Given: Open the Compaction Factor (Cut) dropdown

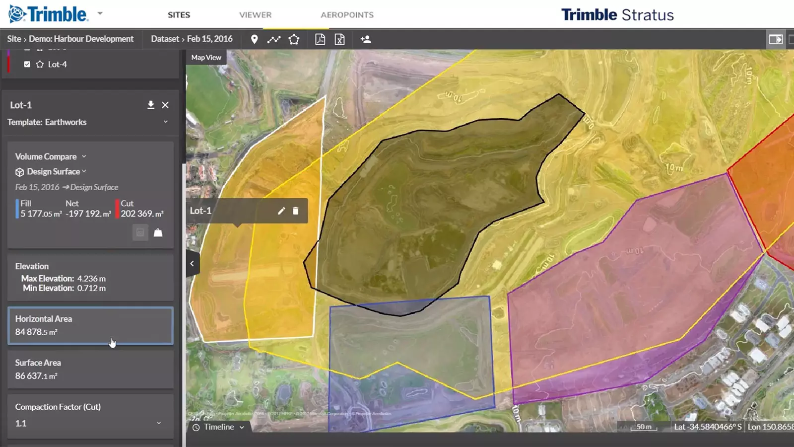Looking at the screenshot, I should click(x=158, y=423).
